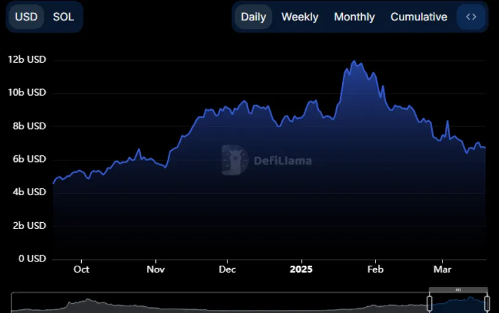The height and width of the screenshot is (313, 499).
Task: Select USD as the chart currency
Action: (x=26, y=17)
